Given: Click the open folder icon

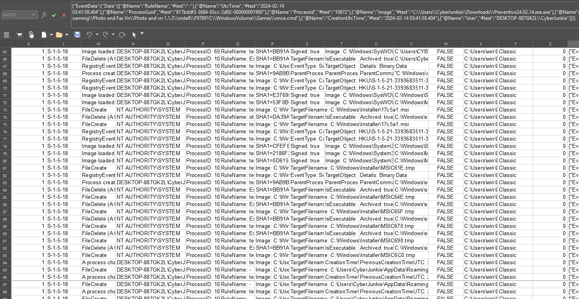Looking at the screenshot, I should click(x=59, y=35).
